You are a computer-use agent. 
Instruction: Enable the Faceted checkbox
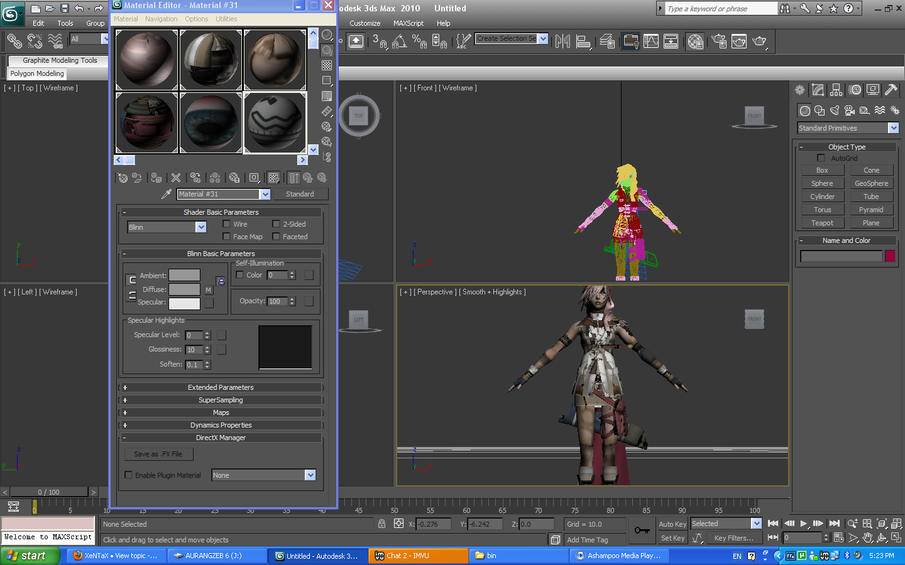[x=276, y=236]
